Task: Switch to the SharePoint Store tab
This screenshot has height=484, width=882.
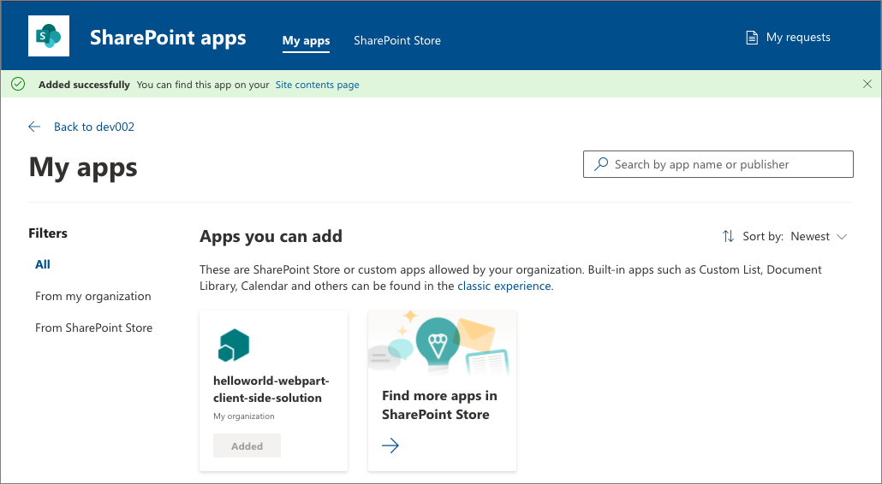Action: tap(397, 40)
